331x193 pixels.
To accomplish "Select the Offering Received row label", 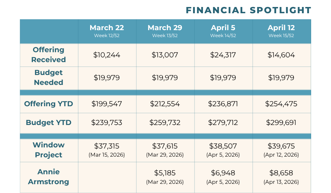I will (49, 55).
